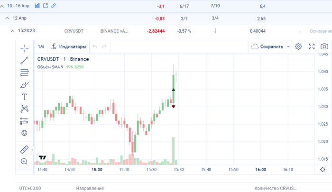The width and height of the screenshot is (332, 192).
Task: Open the dropdown arrow next to Сохранить
Action: [288, 47]
